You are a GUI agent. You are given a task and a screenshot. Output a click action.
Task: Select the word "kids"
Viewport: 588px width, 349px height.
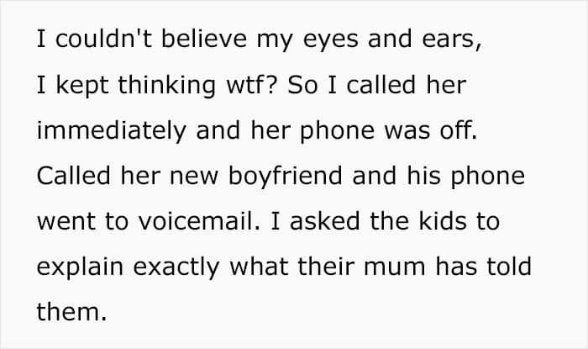pos(443,220)
